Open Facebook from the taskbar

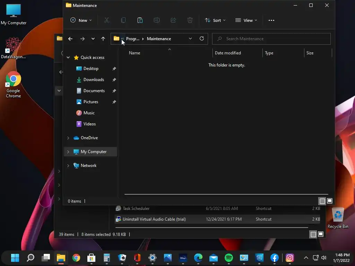pos(275,258)
